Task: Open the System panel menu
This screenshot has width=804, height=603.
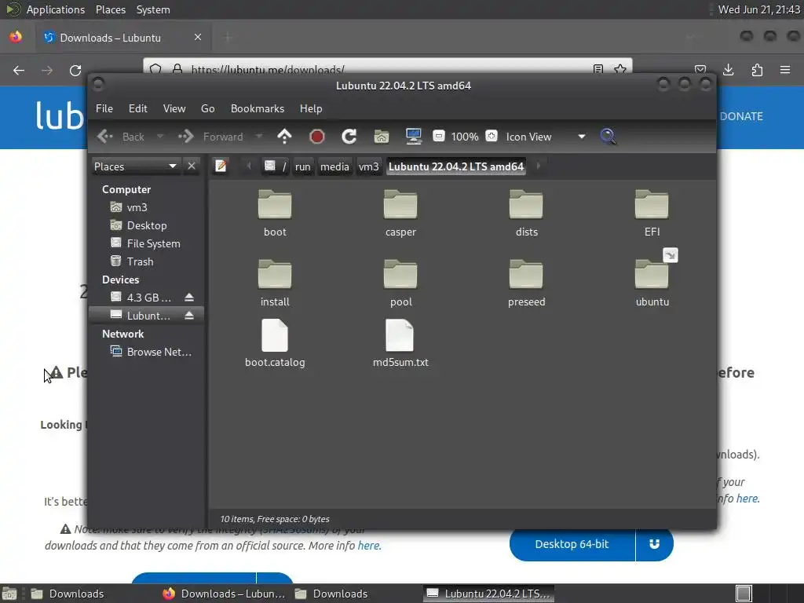Action: pyautogui.click(x=153, y=9)
